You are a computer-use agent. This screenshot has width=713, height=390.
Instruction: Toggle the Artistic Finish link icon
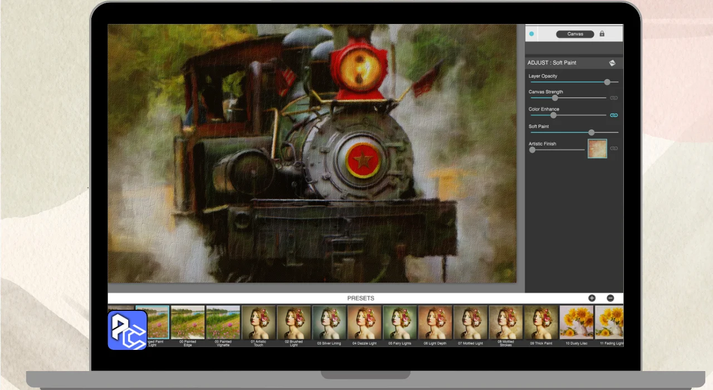click(x=614, y=148)
